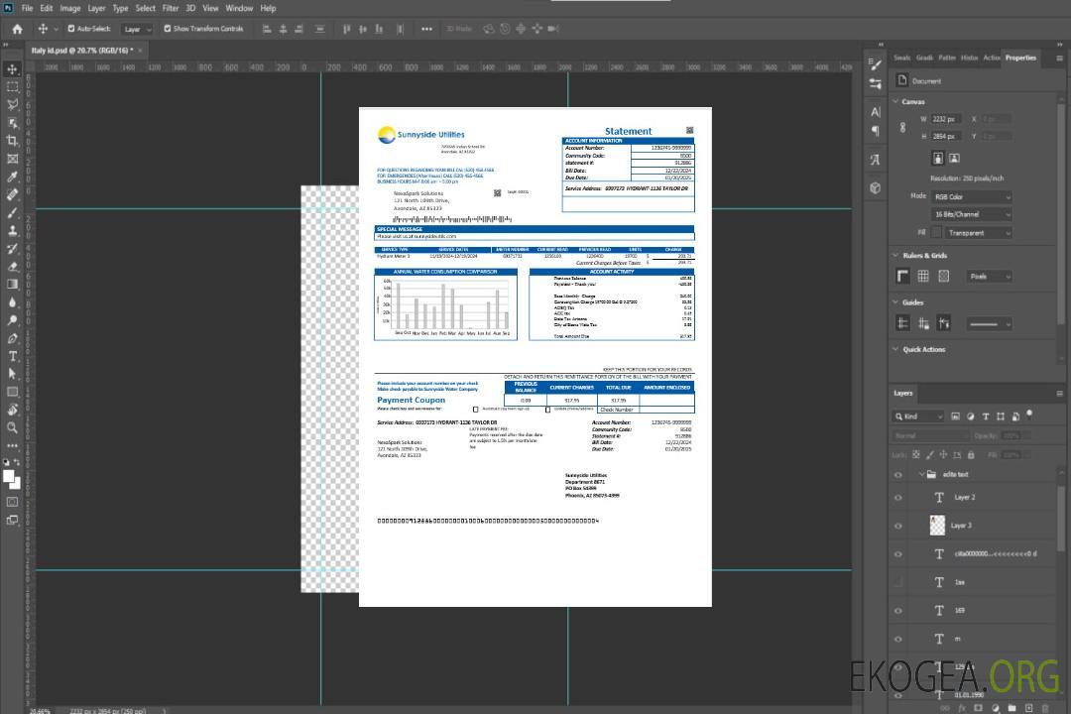Open the Window menu
The image size is (1071, 714).
239,8
